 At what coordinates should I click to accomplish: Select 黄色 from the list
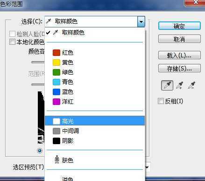click(95, 63)
